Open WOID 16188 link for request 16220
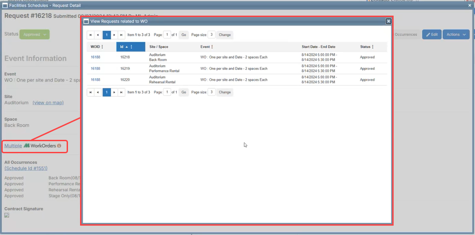Viewport: 475px width, 235px height. click(95, 80)
